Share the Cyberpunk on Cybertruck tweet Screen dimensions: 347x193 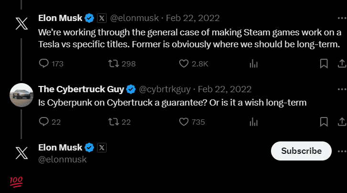pyautogui.click(x=342, y=122)
